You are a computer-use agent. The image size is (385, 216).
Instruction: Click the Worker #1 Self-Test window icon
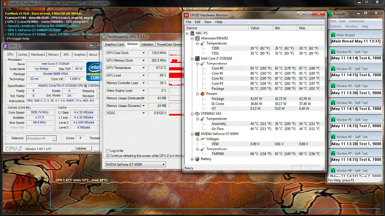click(333, 52)
